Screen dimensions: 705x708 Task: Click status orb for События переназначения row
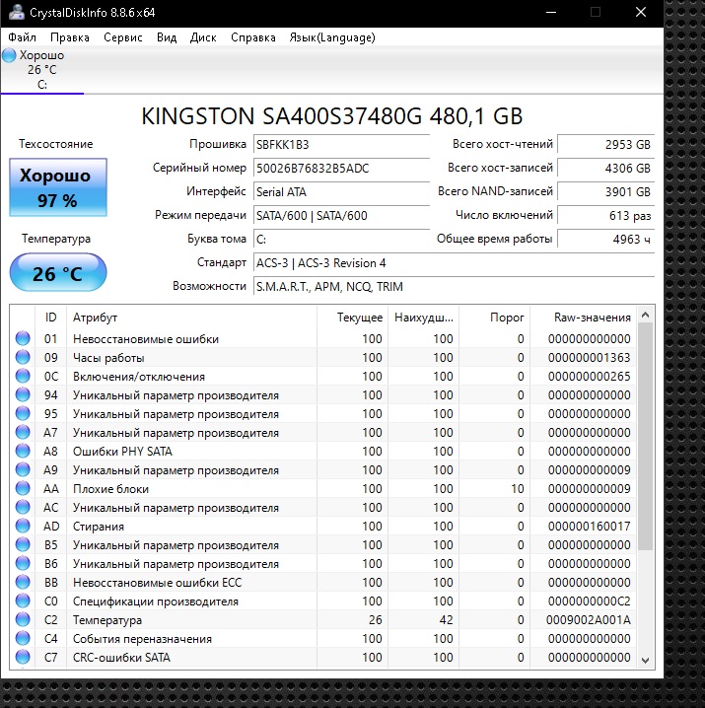pos(23,638)
